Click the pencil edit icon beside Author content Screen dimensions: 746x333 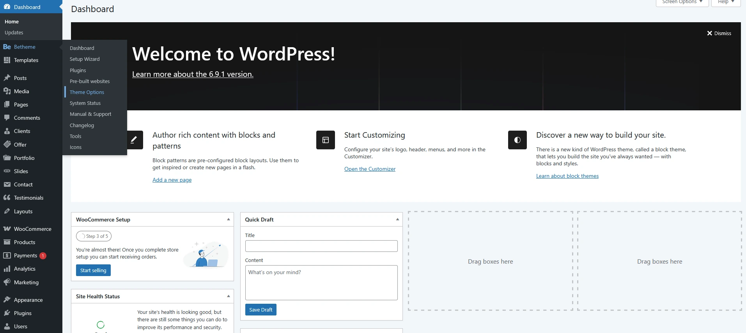(x=134, y=140)
